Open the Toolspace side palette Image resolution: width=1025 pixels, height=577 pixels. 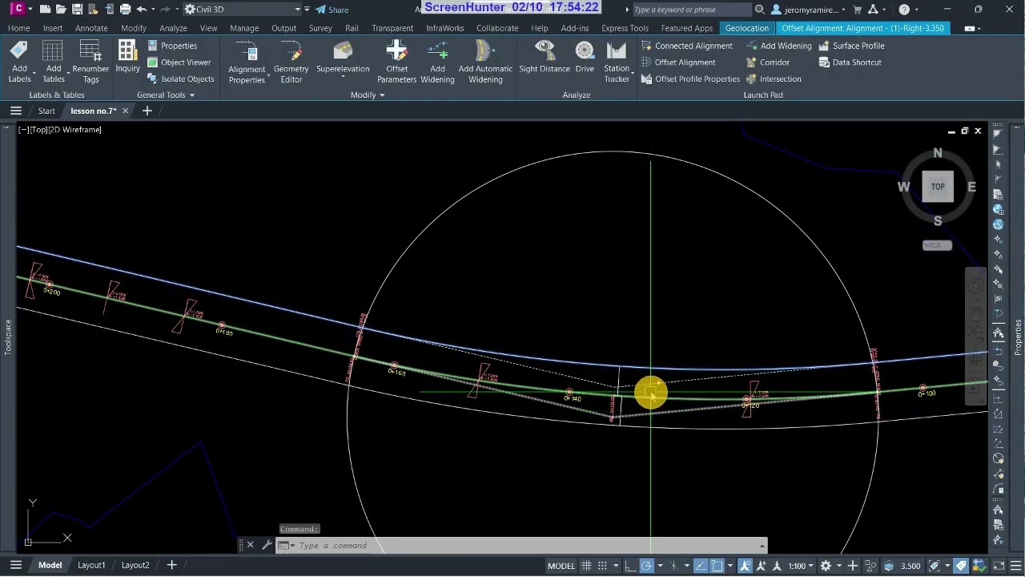click(x=9, y=337)
